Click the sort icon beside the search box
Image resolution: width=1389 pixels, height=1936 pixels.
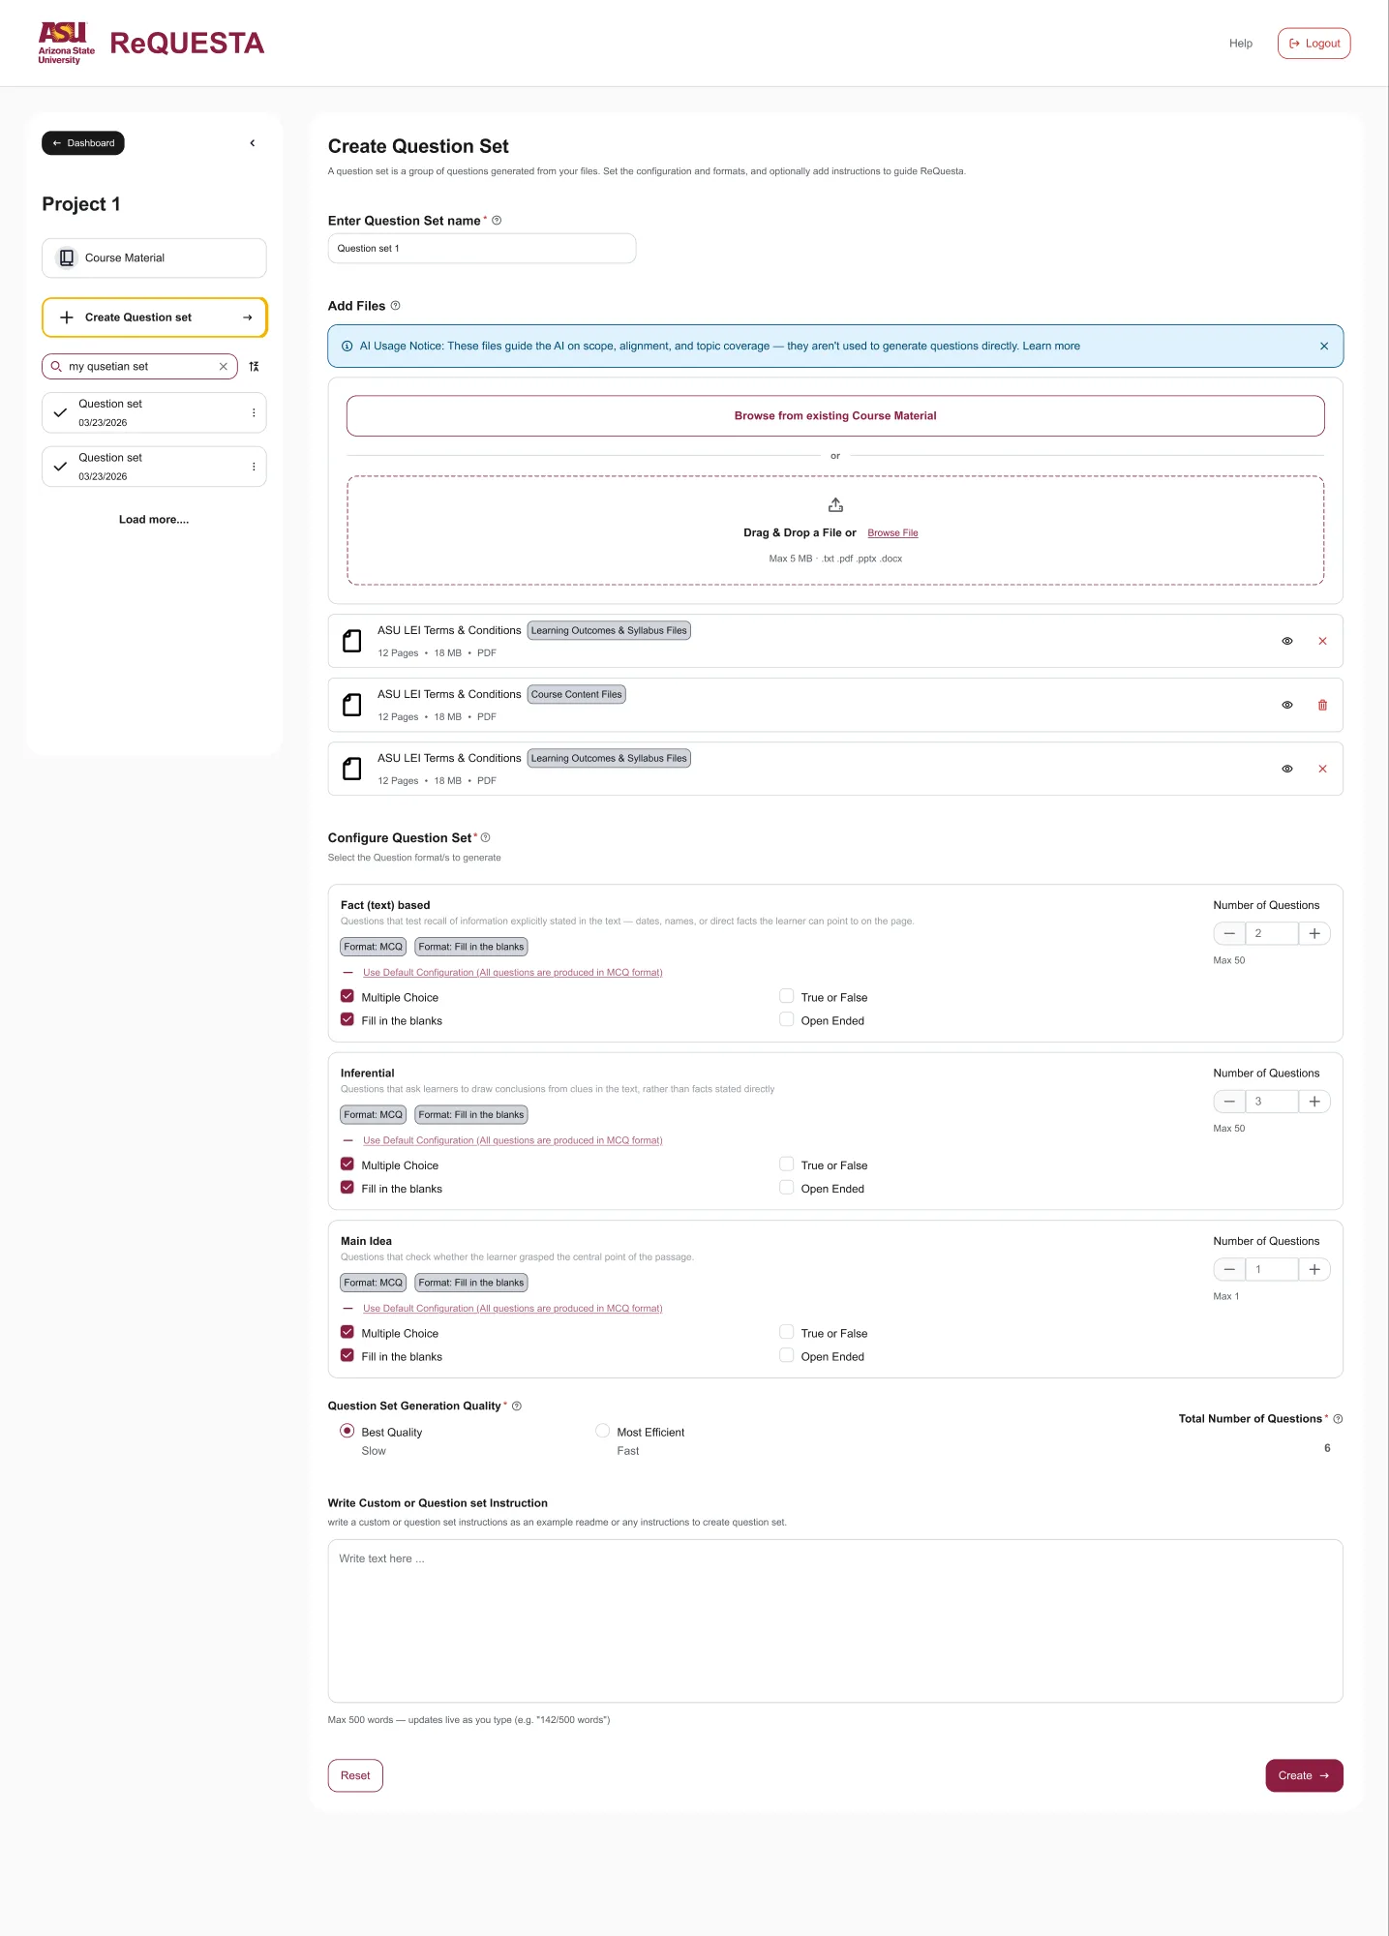(x=254, y=367)
